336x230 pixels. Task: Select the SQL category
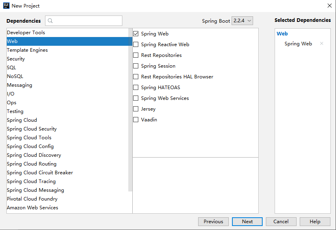pyautogui.click(x=67, y=68)
